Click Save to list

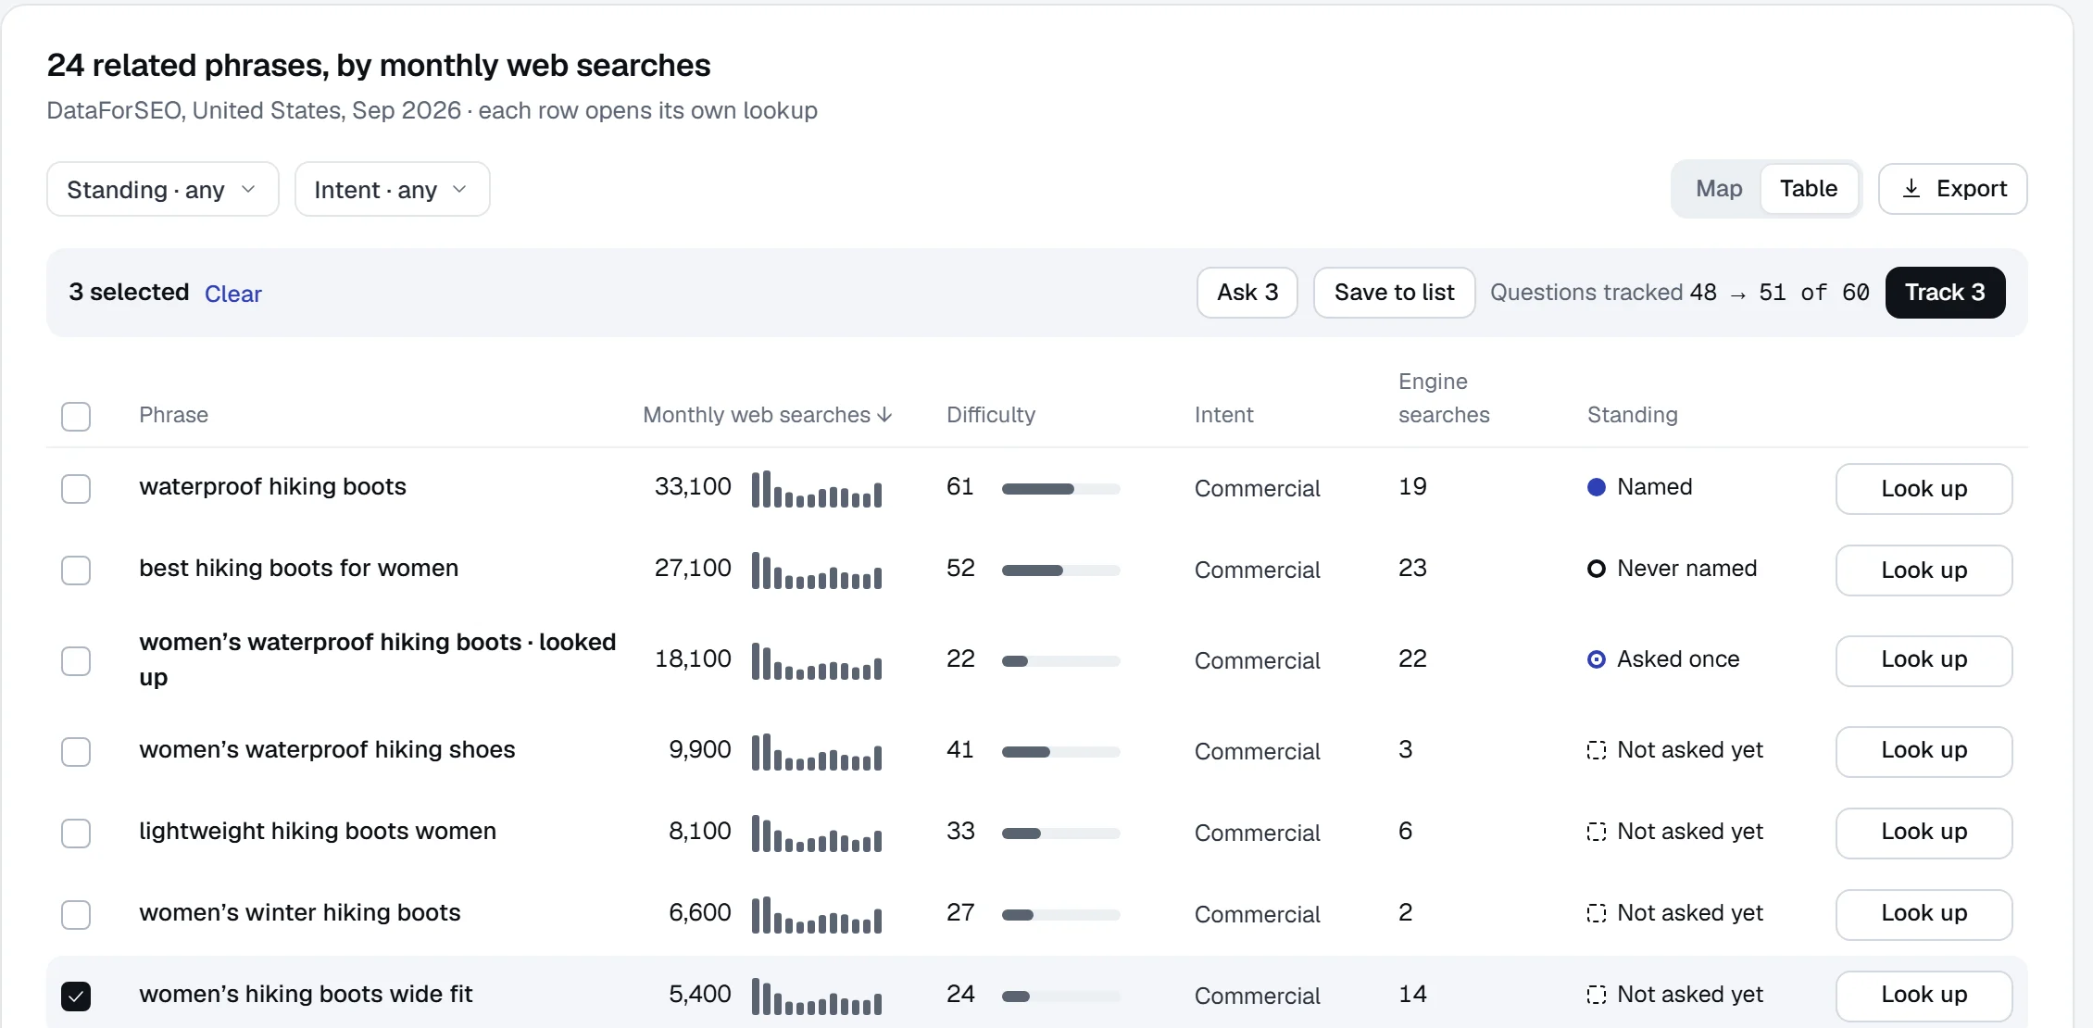[x=1395, y=293]
